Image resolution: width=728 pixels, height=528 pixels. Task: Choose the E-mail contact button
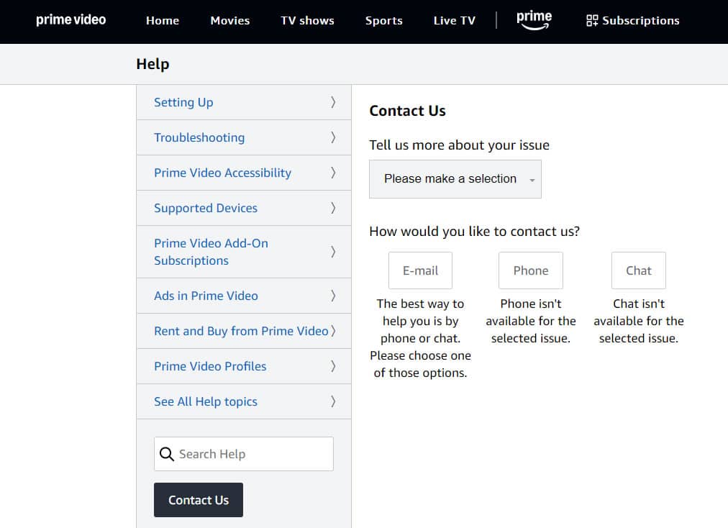(x=420, y=270)
